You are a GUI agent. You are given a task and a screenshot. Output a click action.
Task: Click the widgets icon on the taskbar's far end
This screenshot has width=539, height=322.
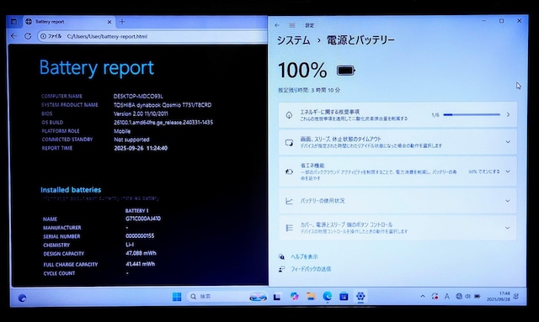(x=22, y=298)
